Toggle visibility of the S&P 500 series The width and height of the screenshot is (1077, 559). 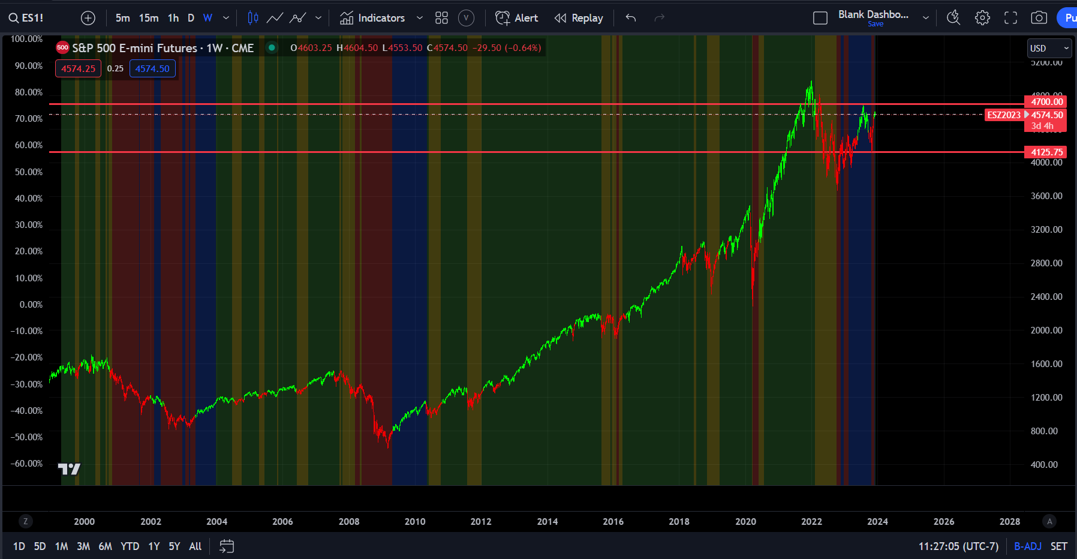click(272, 47)
